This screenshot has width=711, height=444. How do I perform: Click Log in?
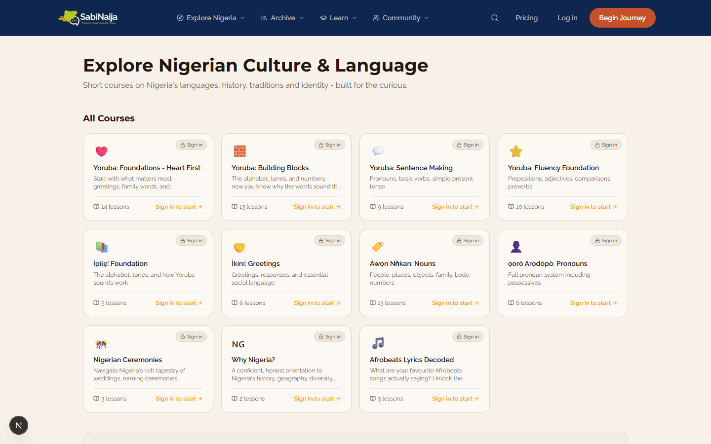[x=567, y=18]
